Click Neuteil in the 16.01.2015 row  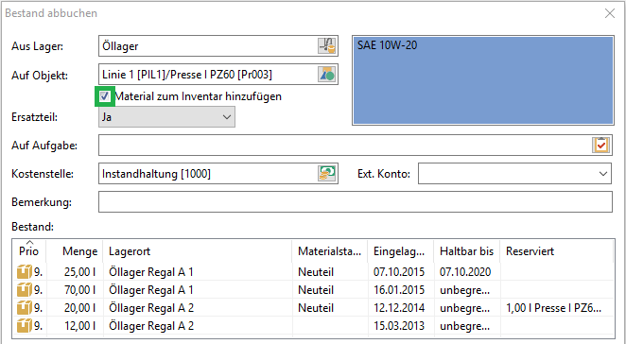316,290
